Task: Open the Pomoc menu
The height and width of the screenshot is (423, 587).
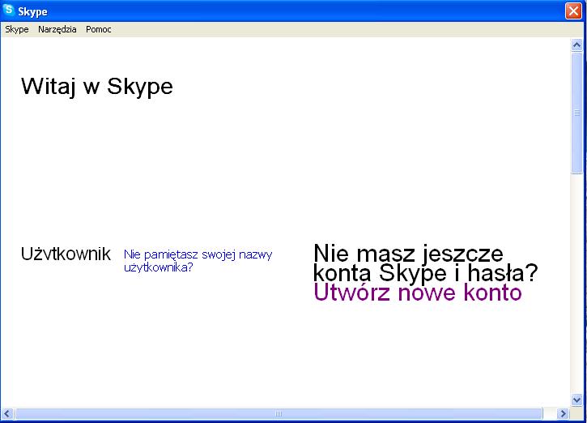Action: [x=99, y=29]
